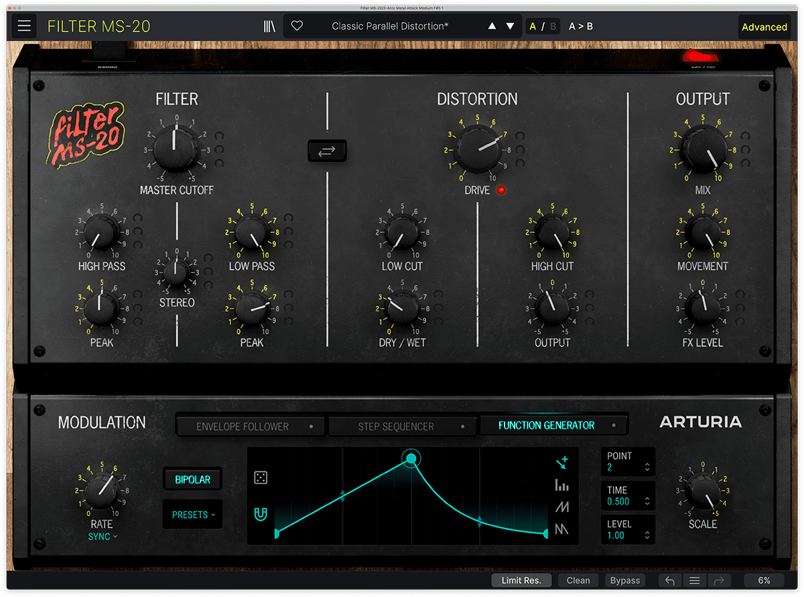Switch to the Step Sequencer tab

pos(402,426)
